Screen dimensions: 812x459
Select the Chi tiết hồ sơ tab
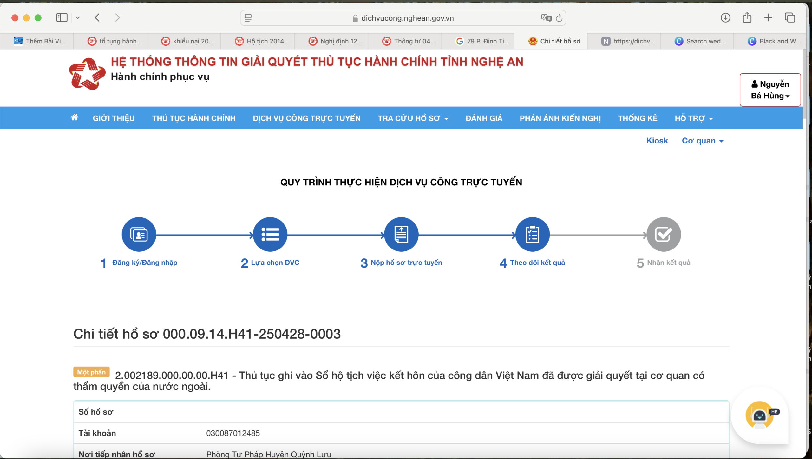pos(551,41)
